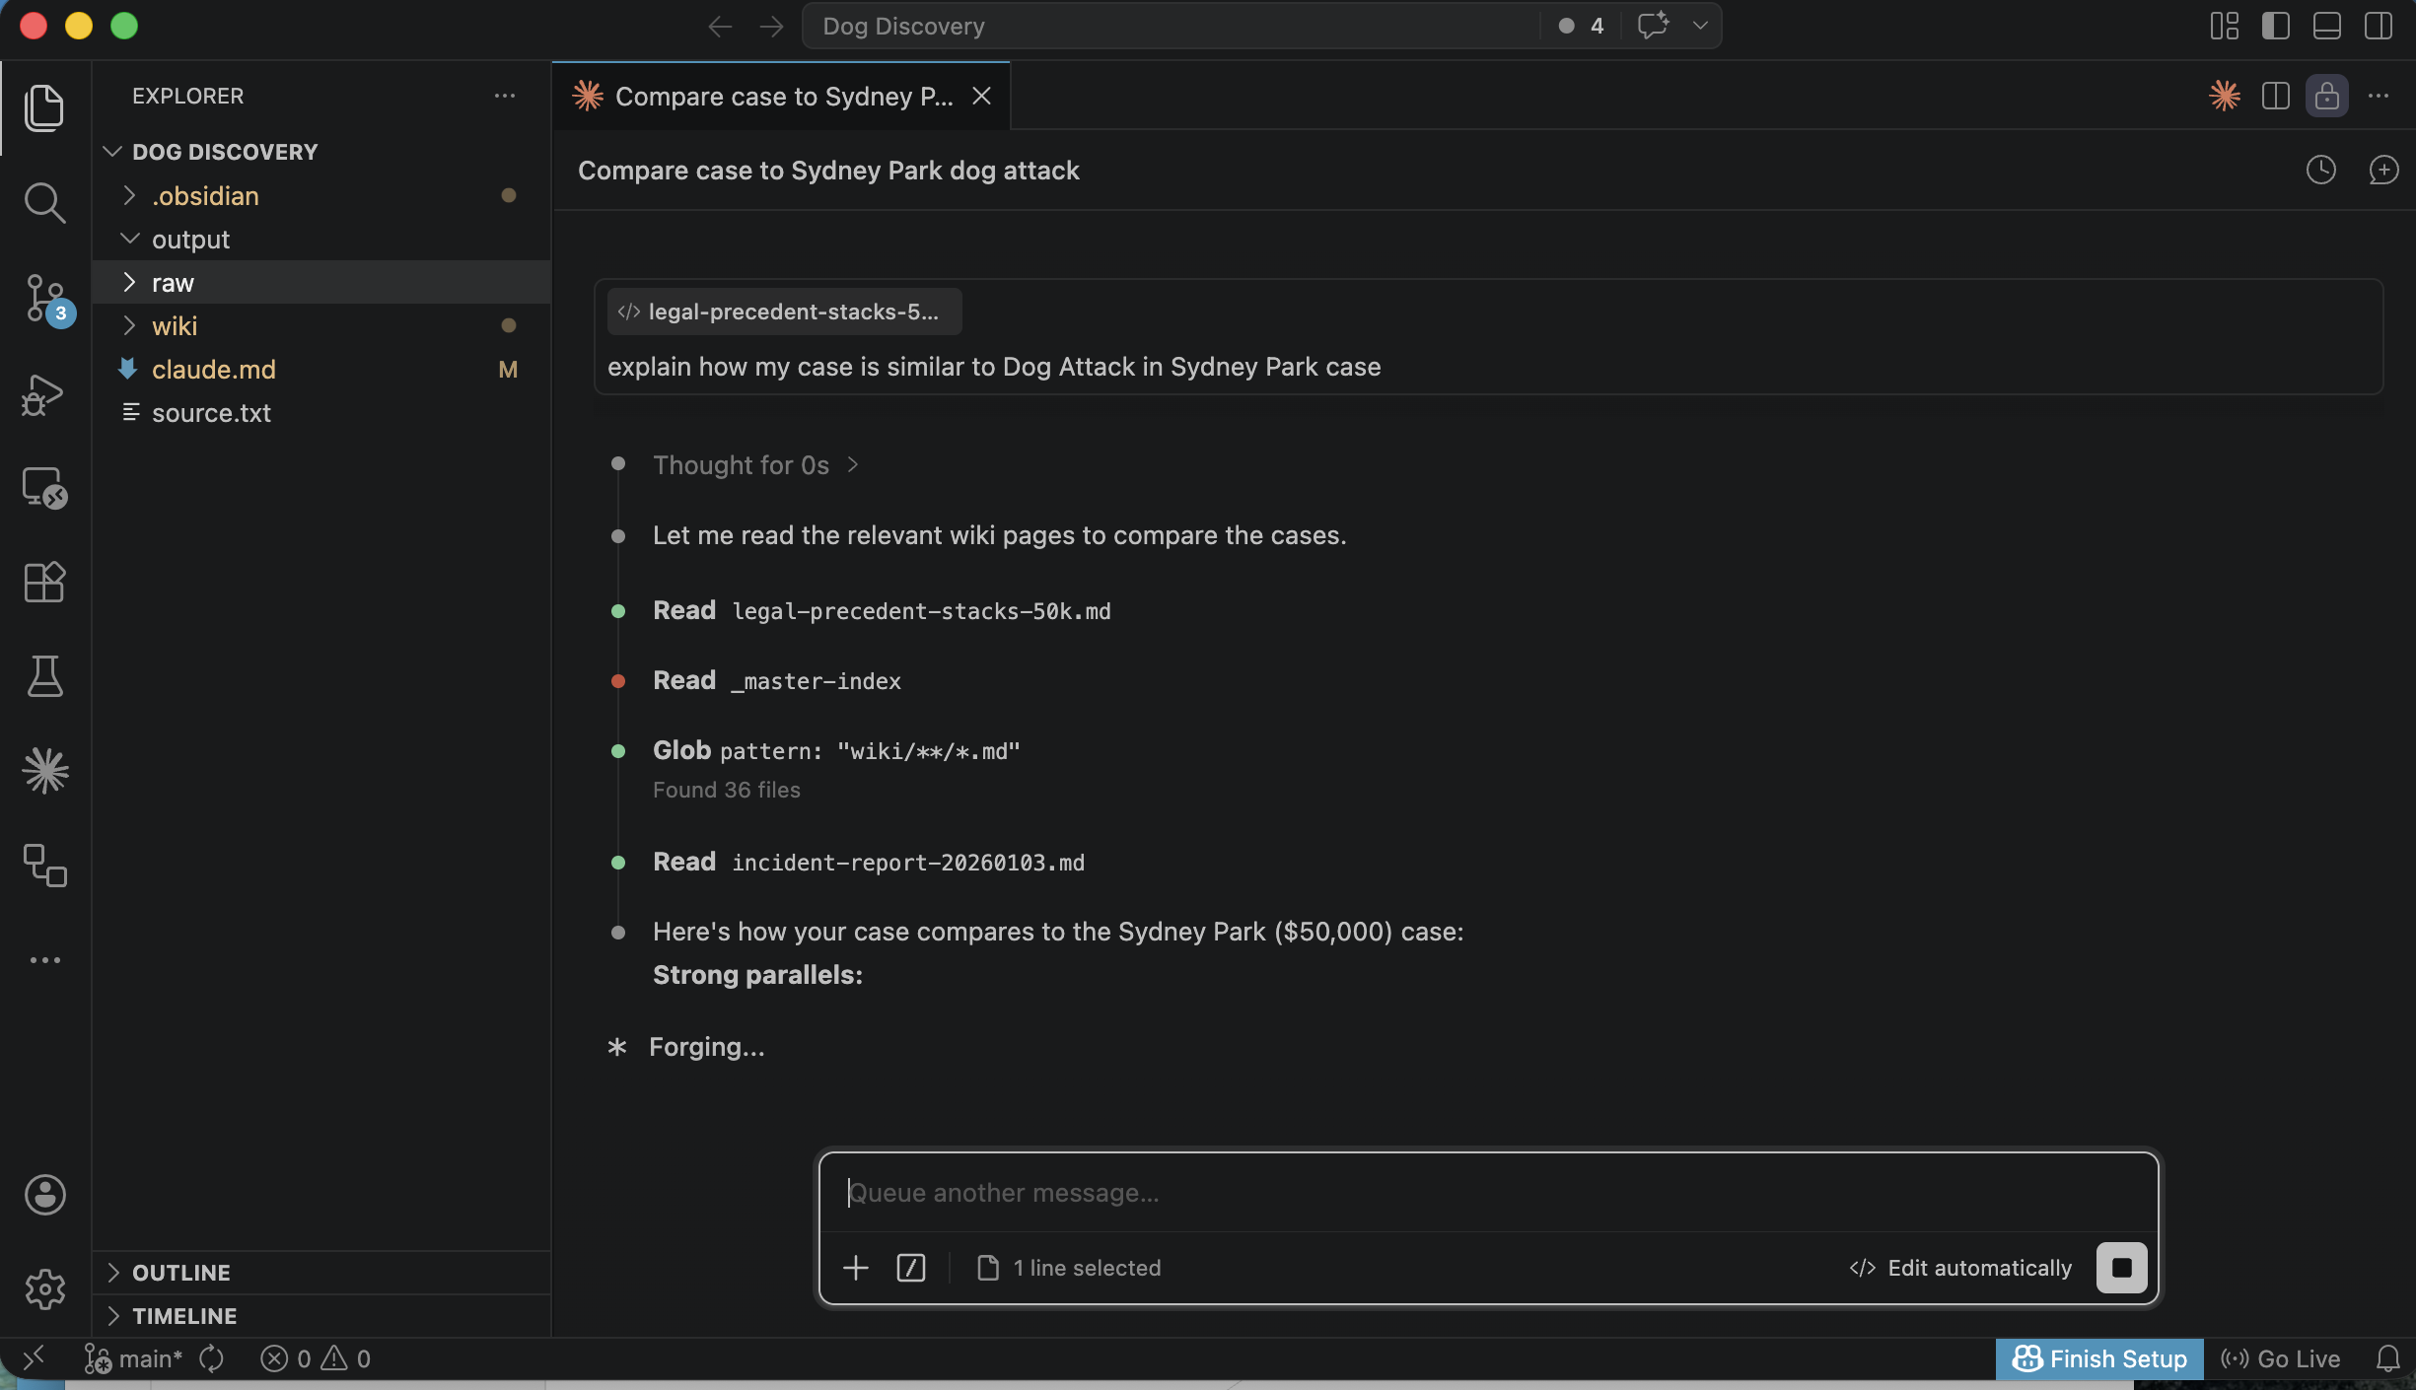Open the Accounts menu
2416x1390 pixels.
(x=44, y=1195)
